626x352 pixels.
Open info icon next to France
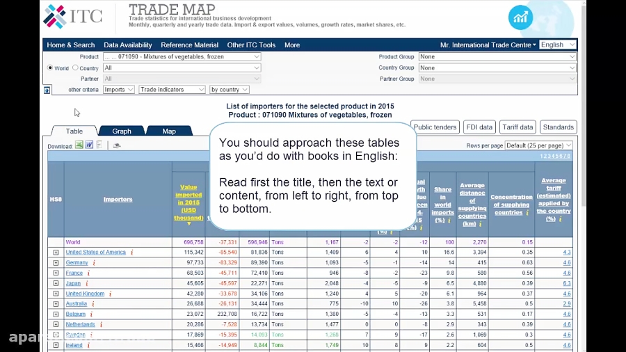(x=88, y=273)
